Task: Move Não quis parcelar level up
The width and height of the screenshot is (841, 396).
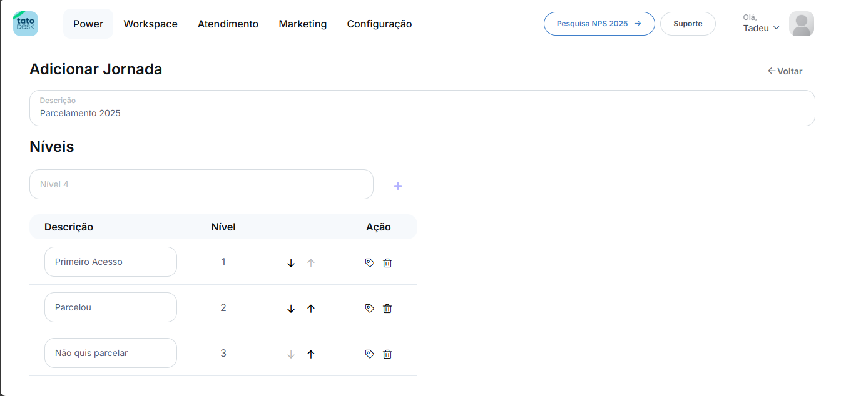Action: pyautogui.click(x=311, y=354)
